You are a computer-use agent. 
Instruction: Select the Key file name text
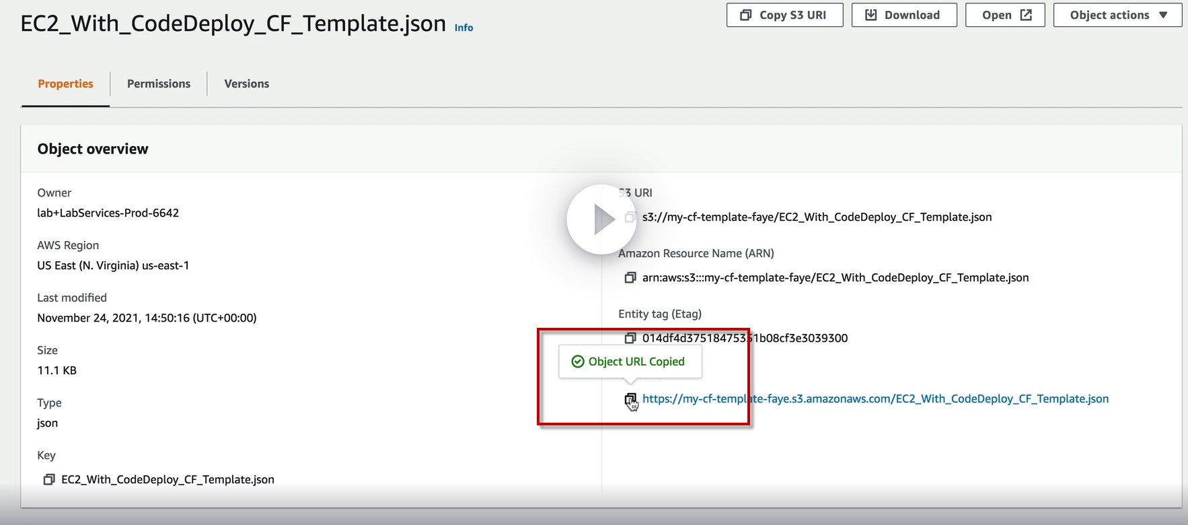coord(168,480)
